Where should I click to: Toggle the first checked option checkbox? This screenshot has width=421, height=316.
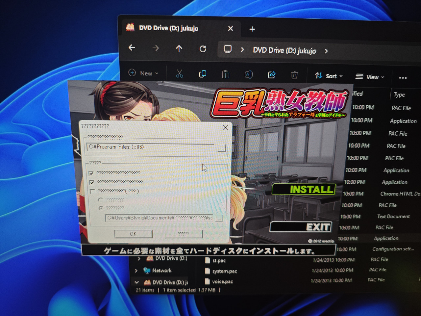point(91,173)
